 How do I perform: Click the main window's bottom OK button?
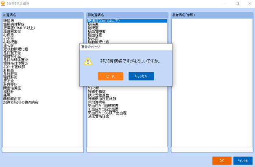222,160
